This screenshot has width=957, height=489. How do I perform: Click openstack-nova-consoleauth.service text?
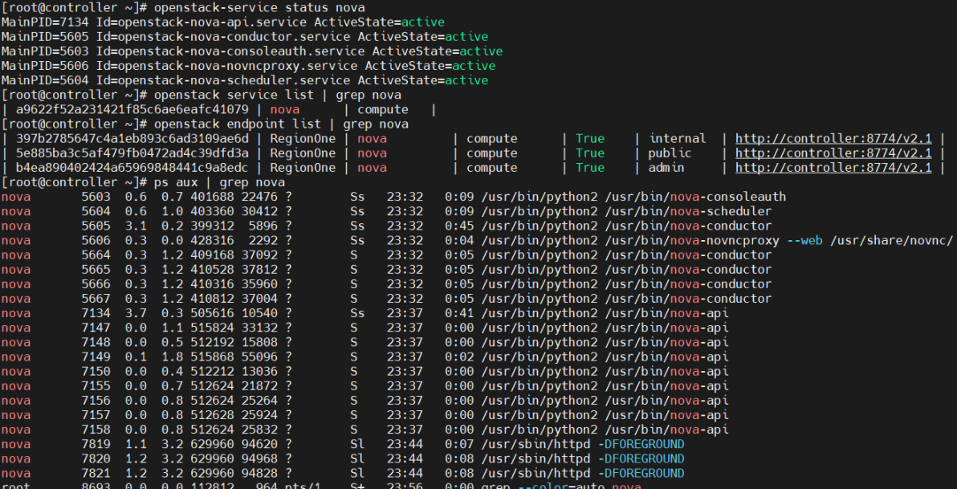click(242, 51)
